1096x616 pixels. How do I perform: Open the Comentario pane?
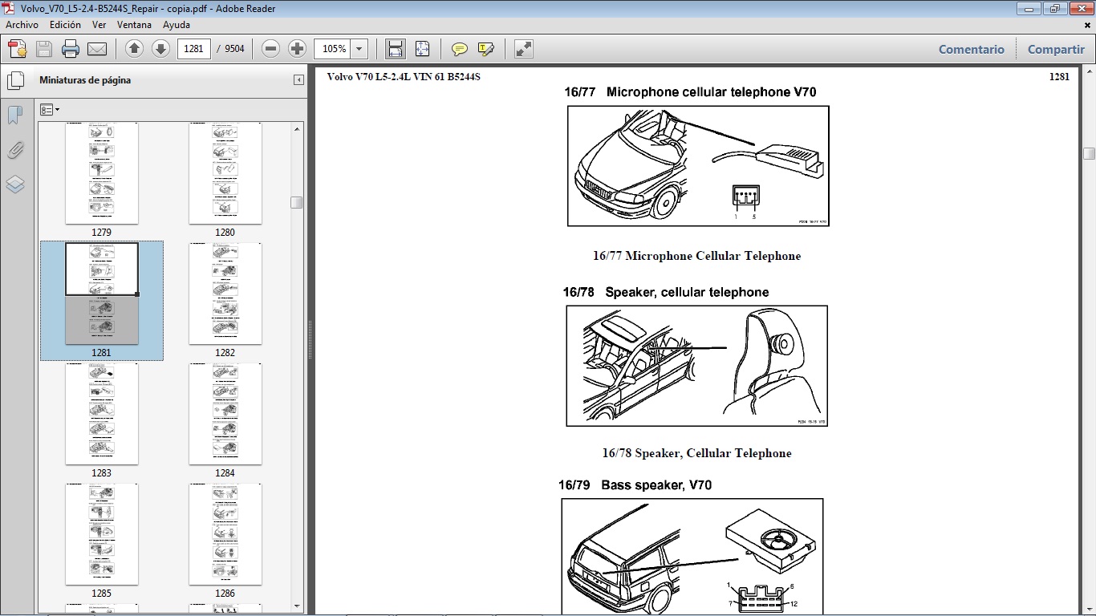tap(972, 49)
